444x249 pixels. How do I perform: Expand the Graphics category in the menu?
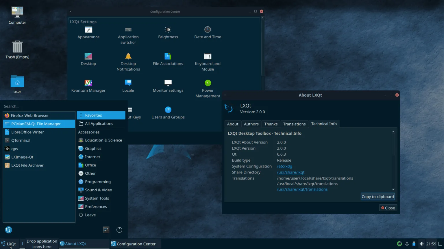[x=93, y=148]
